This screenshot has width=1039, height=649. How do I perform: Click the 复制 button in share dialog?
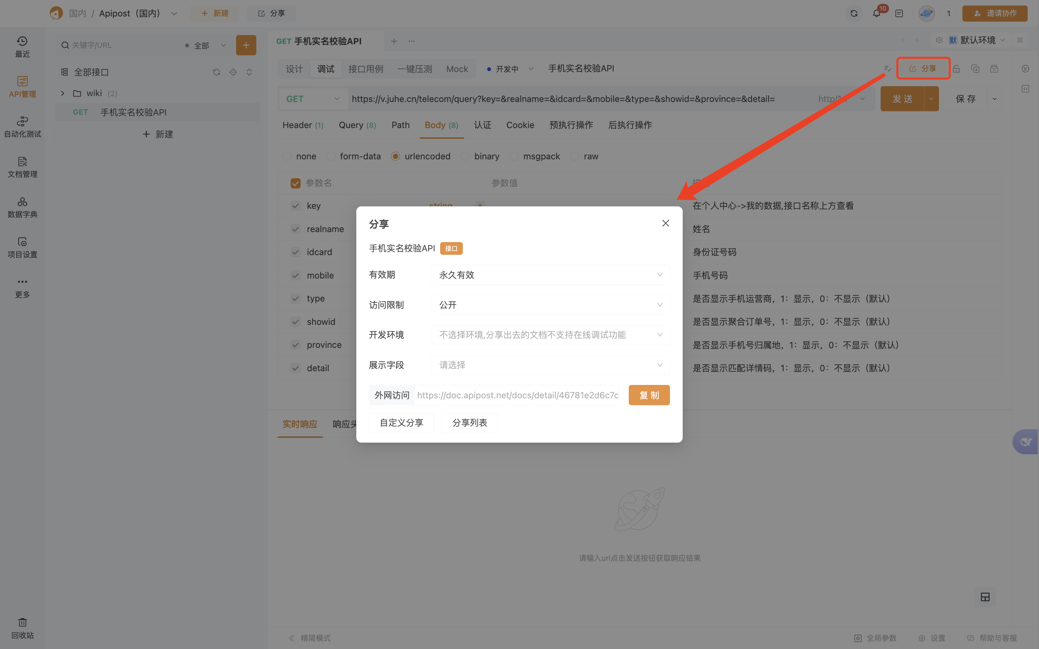649,395
